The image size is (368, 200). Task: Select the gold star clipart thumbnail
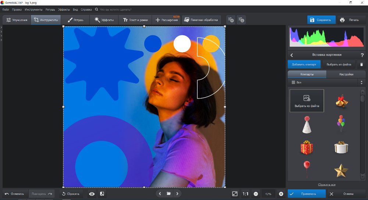coord(341,170)
